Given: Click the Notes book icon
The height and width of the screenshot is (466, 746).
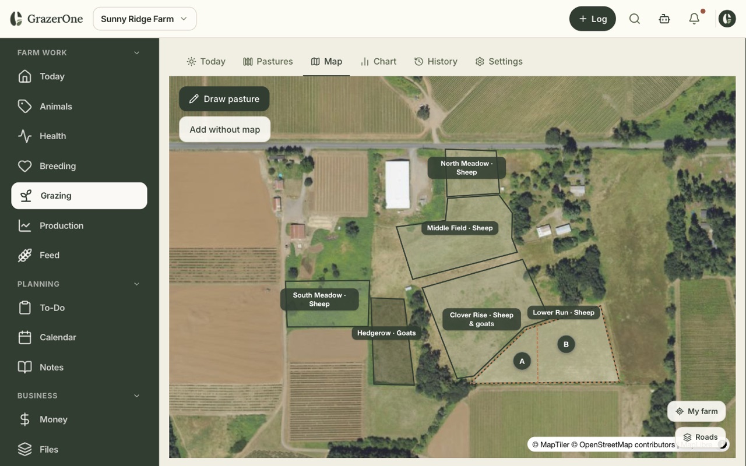Looking at the screenshot, I should 24,367.
